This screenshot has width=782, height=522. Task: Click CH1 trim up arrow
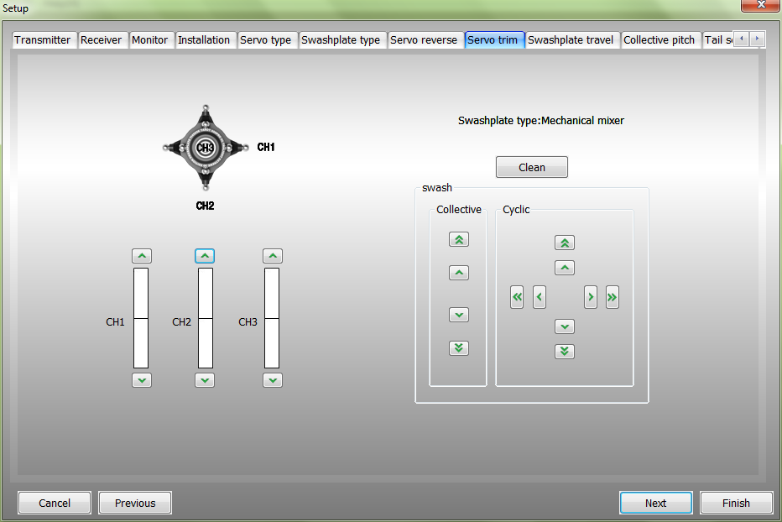142,256
